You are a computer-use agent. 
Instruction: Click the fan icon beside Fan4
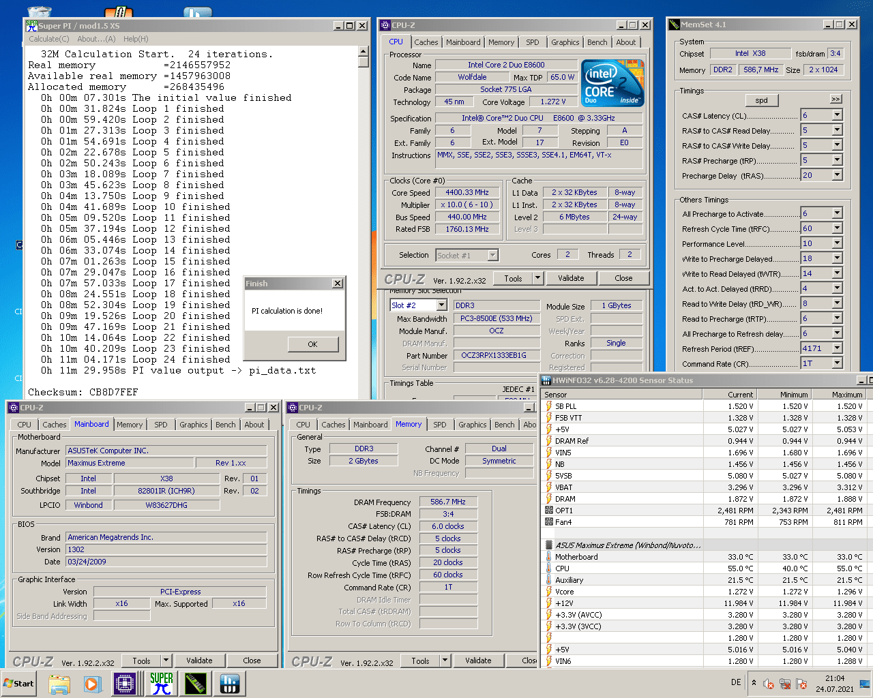click(549, 522)
